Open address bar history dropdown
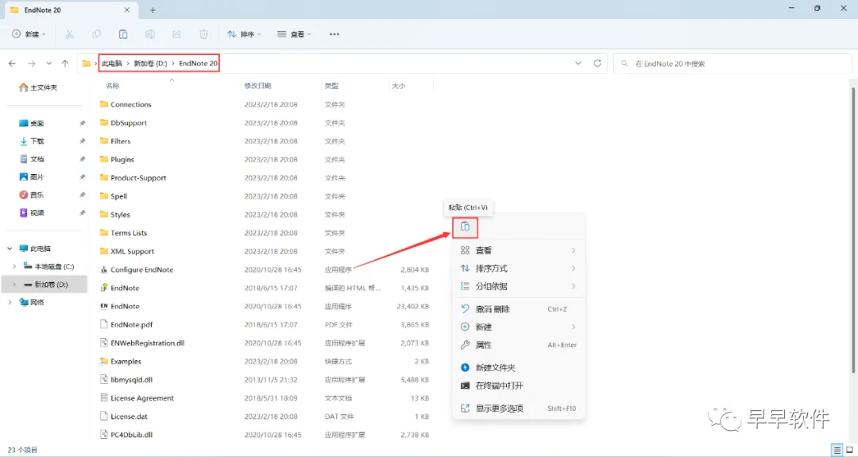Screen dimensions: 858x457 [578, 64]
